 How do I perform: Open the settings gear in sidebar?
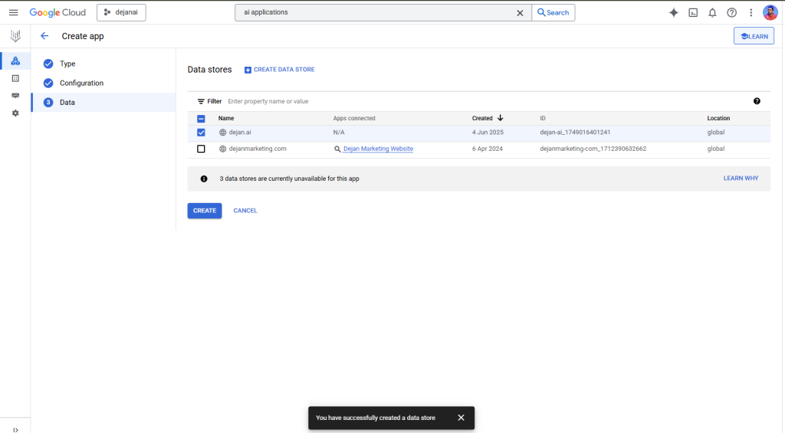(x=15, y=113)
